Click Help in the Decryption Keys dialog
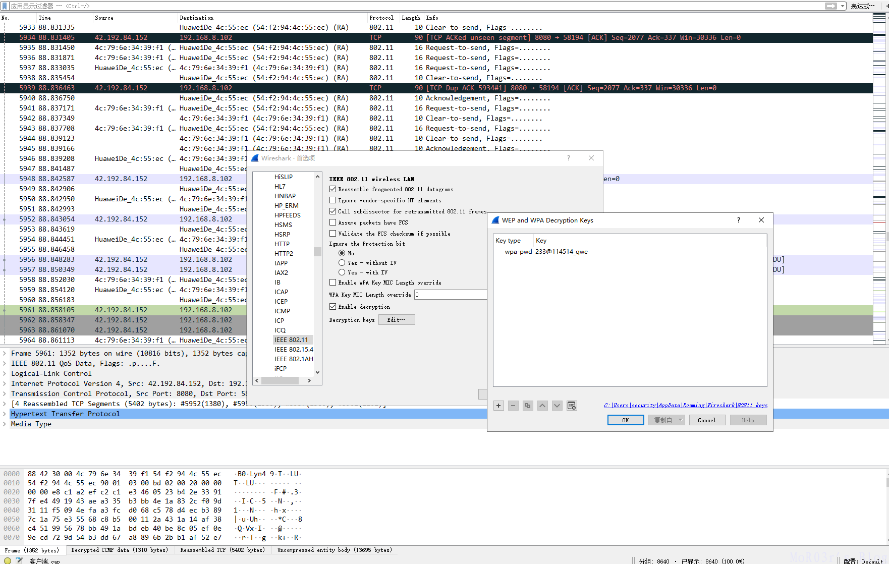The height and width of the screenshot is (564, 889). point(748,420)
